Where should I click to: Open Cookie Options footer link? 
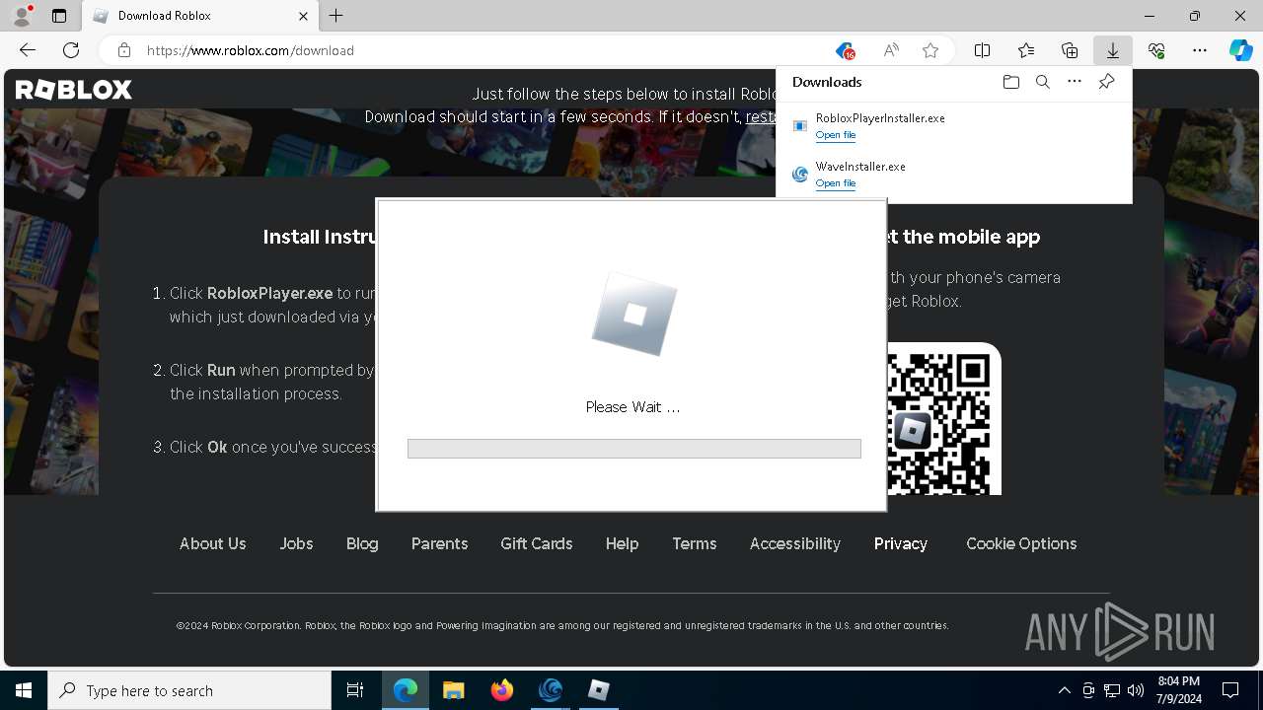click(1021, 543)
